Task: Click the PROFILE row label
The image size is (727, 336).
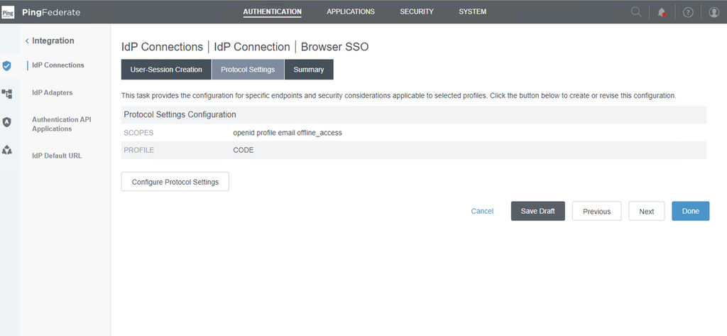Action: coord(139,151)
